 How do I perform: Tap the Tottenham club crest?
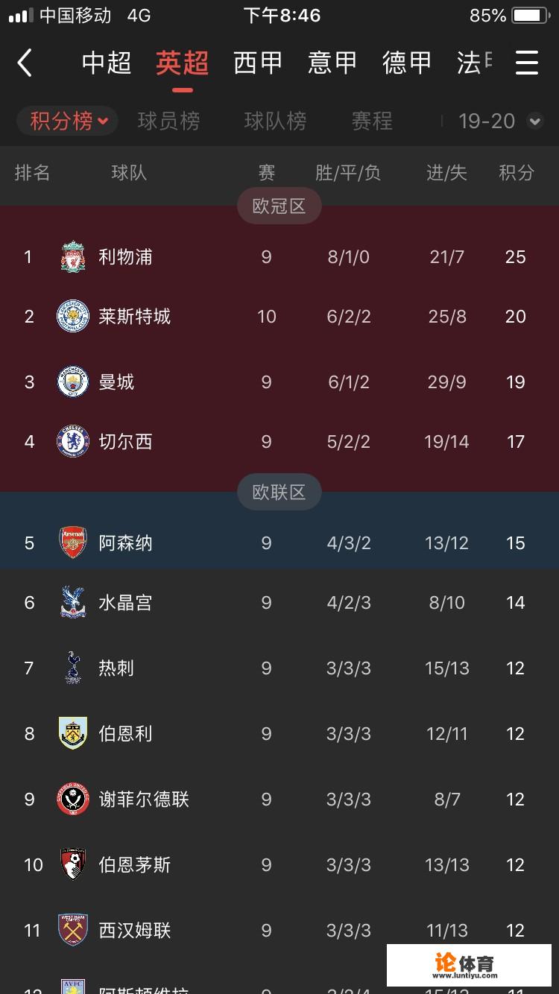pyautogui.click(x=73, y=668)
